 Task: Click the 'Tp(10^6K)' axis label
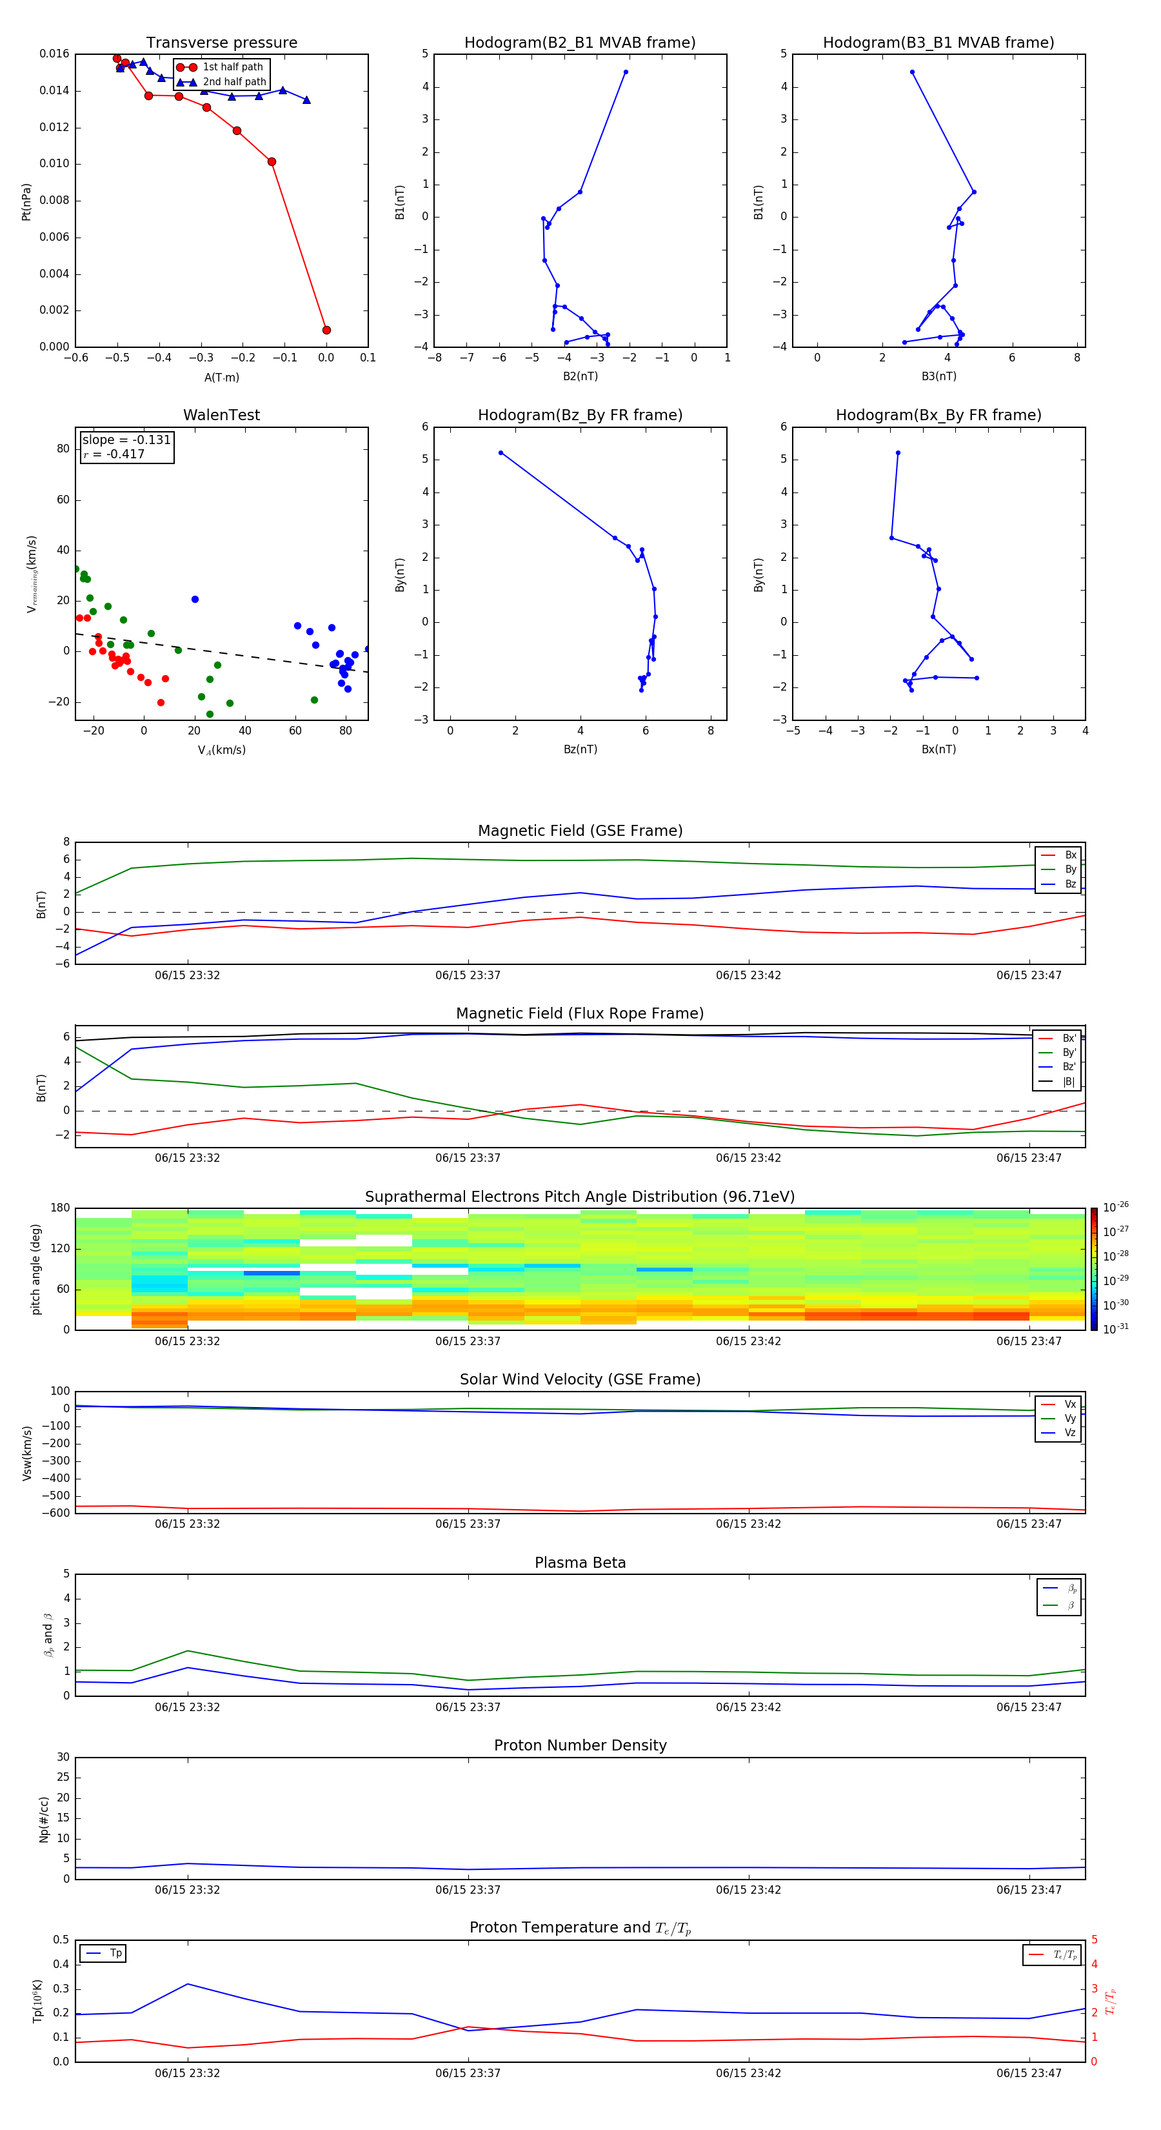(x=37, y=2001)
